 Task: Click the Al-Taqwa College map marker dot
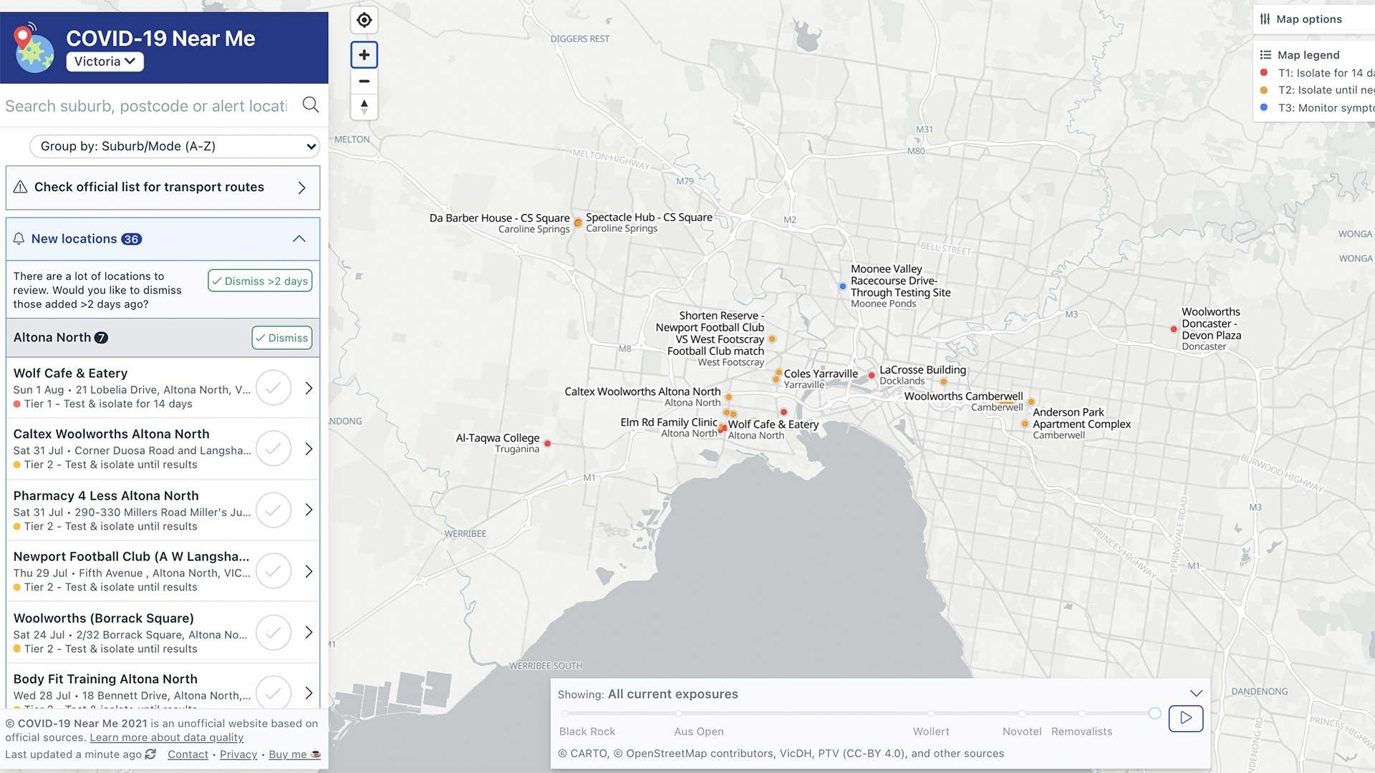[547, 444]
